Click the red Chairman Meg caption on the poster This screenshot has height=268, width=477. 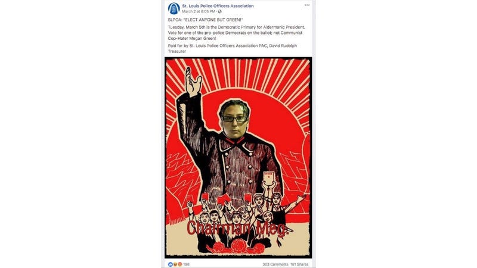(x=237, y=229)
